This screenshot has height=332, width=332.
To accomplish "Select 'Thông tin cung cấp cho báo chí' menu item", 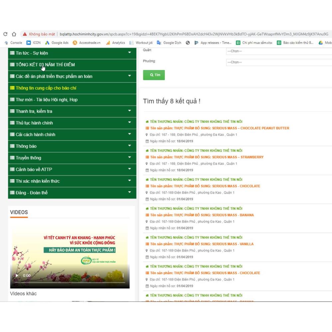I will [x=46, y=88].
